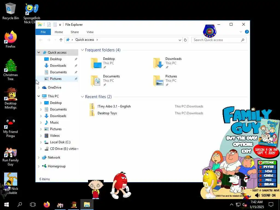Collapse the Quick access tree node
Viewport: 280px width, 210px height.
point(39,52)
